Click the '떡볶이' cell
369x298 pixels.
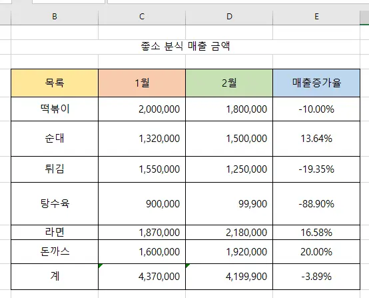point(55,109)
